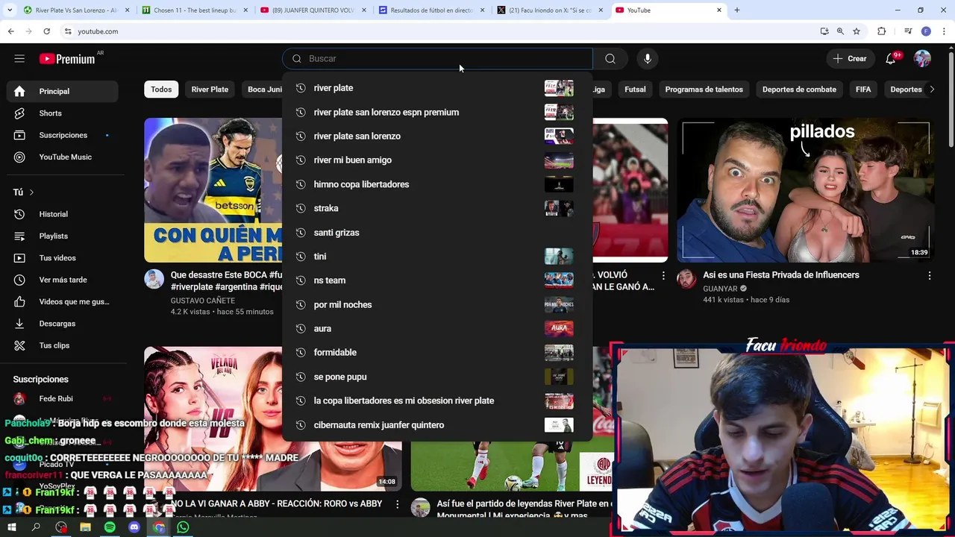Show more filter chips with right arrow
This screenshot has height=537, width=955.
(x=931, y=89)
